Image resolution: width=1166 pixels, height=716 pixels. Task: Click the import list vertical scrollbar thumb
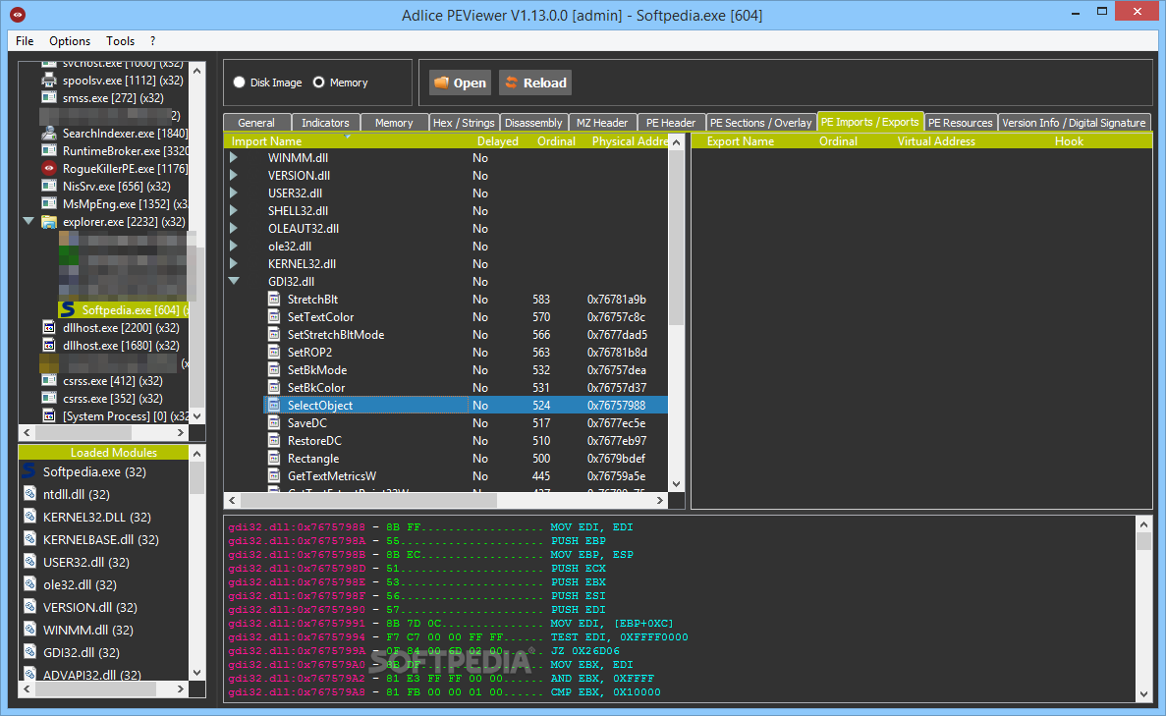(x=676, y=238)
